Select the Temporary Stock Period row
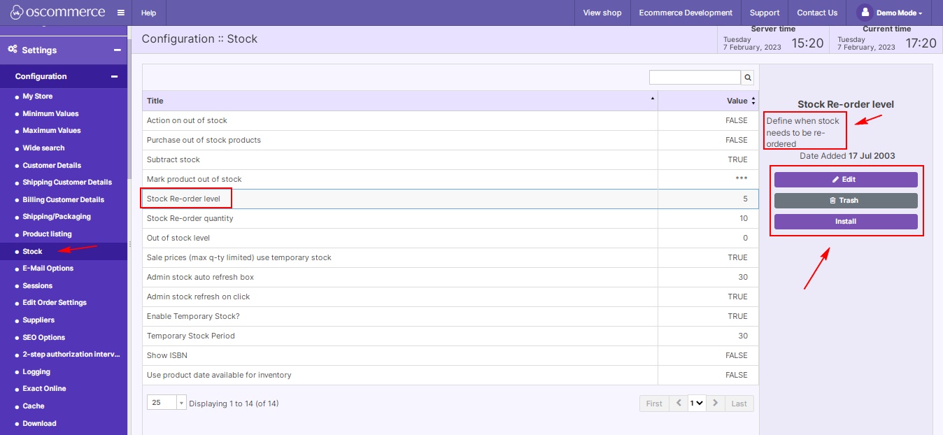This screenshot has width=943, height=435. [x=451, y=336]
